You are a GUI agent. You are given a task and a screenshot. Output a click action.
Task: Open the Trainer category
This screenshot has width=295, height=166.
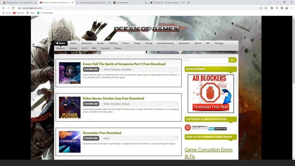point(118,48)
